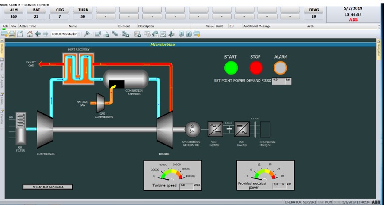This screenshot has height=205, width=384.
Task: Expand the alarm list with top-right arrow
Action: pos(379,26)
